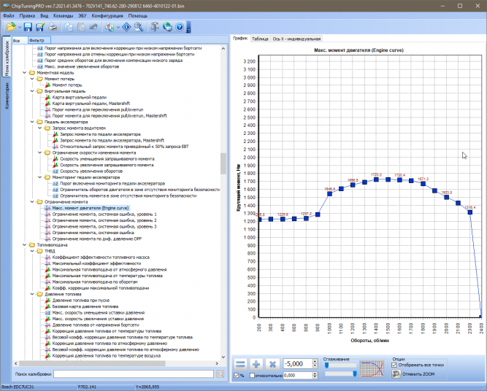487x391 pixels.
Task: Collapse the Запрос момента водителем folder
Action: pyautogui.click(x=40, y=128)
